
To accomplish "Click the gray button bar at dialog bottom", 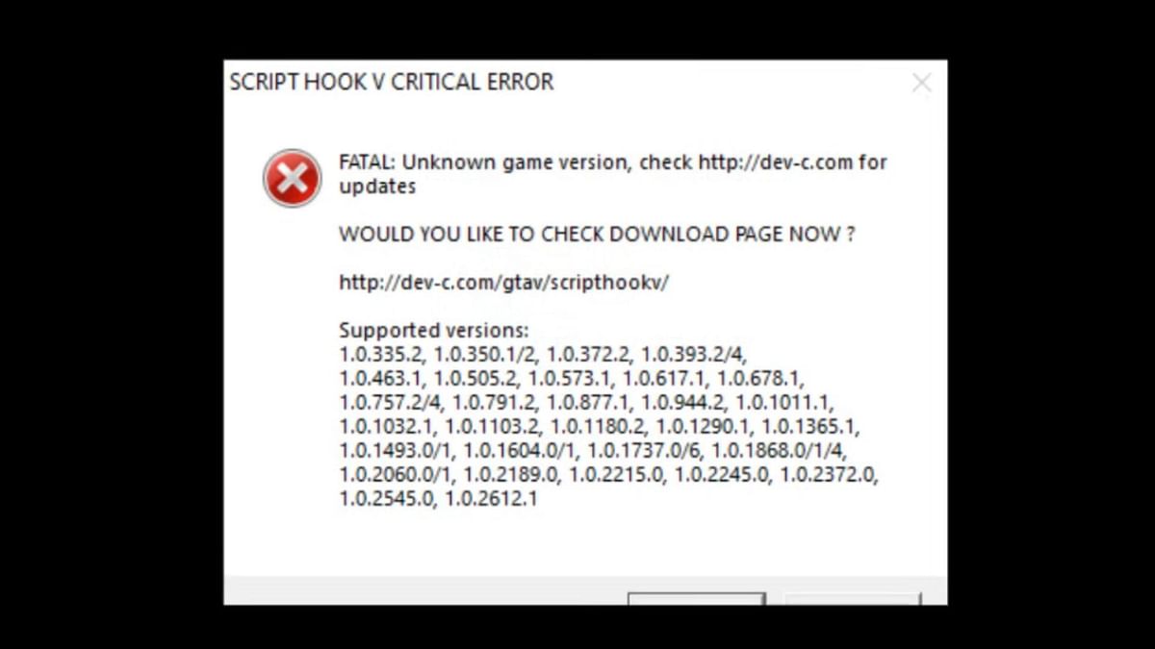I will 585,590.
